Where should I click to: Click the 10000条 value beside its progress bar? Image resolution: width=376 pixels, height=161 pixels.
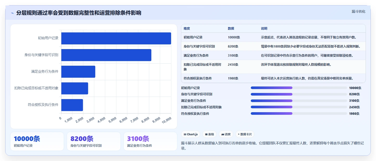coord(355,88)
